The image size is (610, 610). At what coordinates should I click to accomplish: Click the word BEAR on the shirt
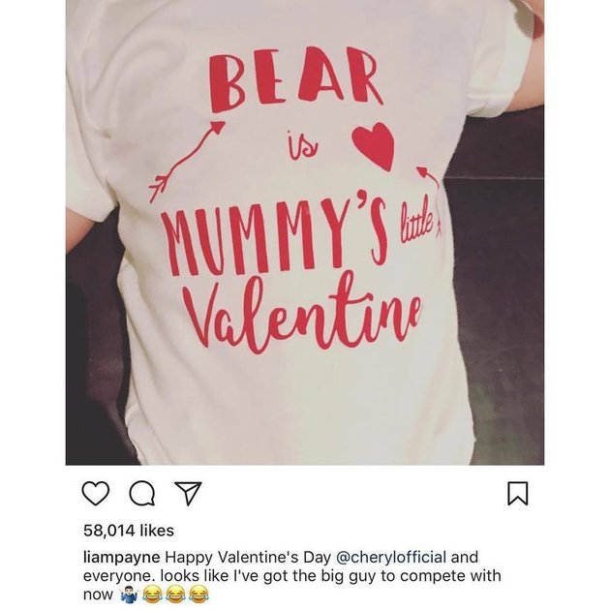[295, 79]
